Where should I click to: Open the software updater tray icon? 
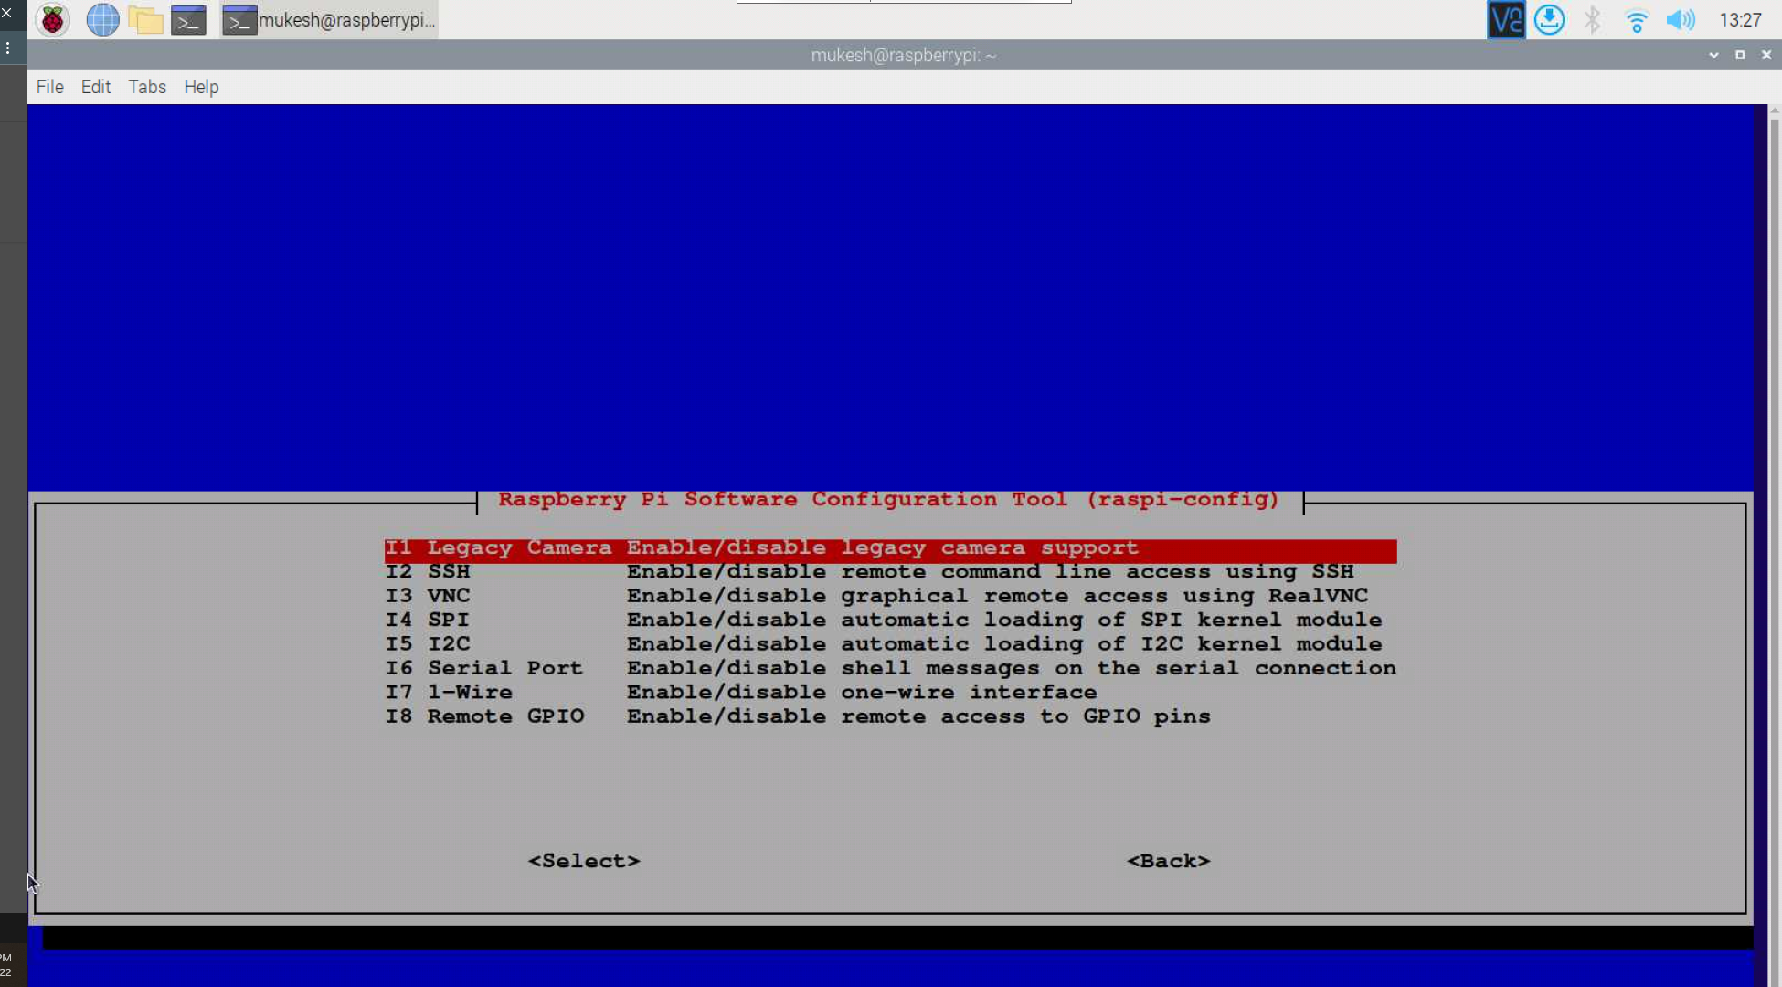click(x=1549, y=19)
